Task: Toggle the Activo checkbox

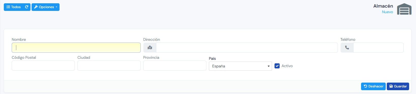Action: (277, 66)
